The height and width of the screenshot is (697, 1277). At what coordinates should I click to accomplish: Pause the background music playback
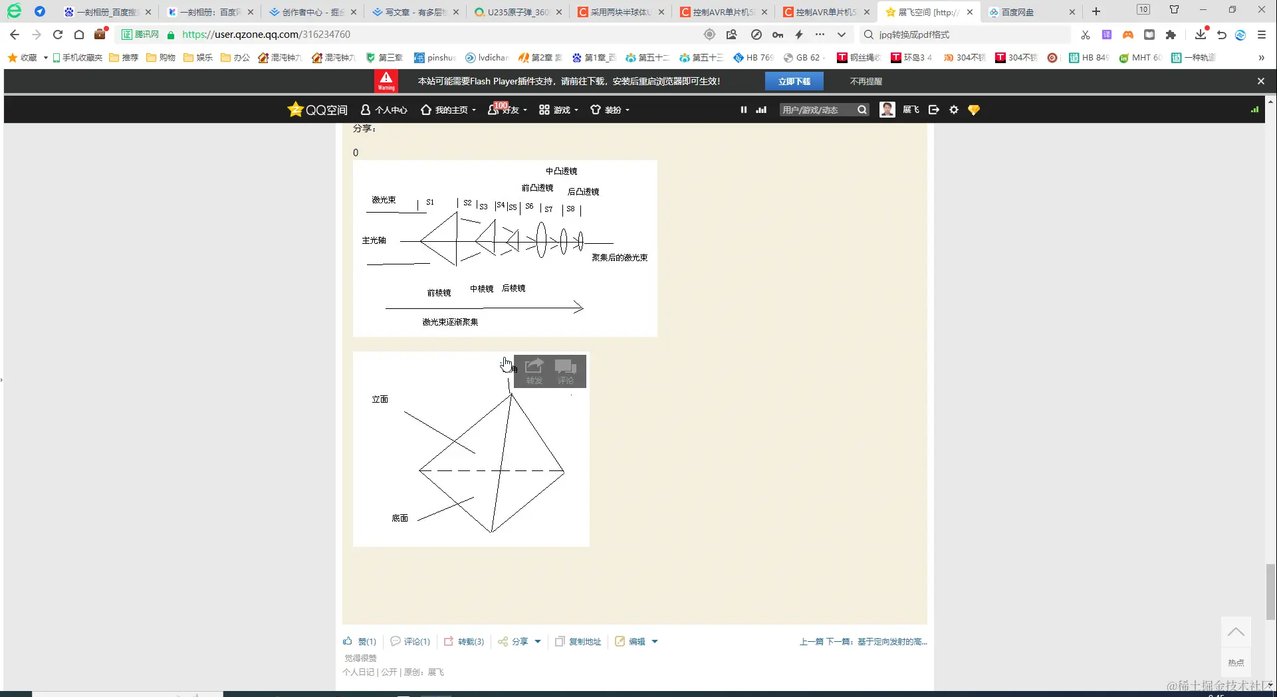tap(743, 109)
